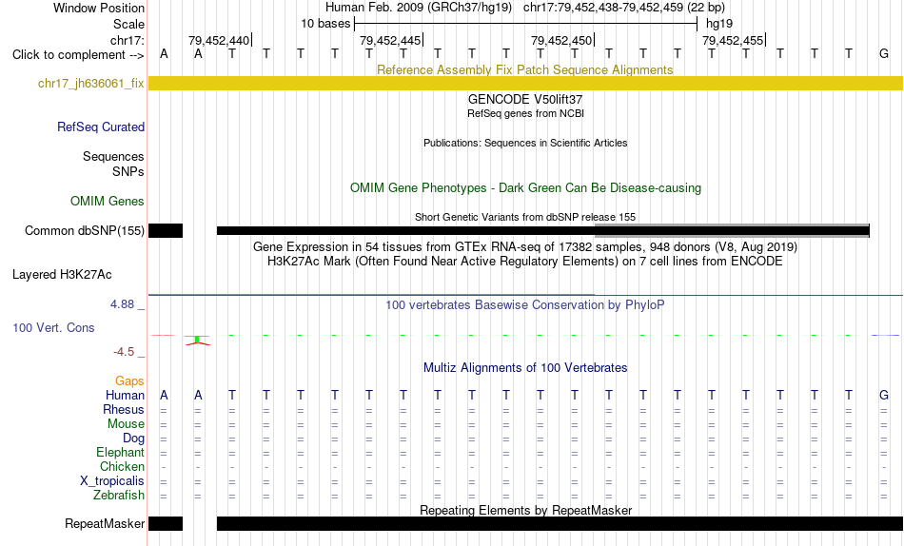Click Short Genetic Variants from dbSNP title

click(x=525, y=217)
